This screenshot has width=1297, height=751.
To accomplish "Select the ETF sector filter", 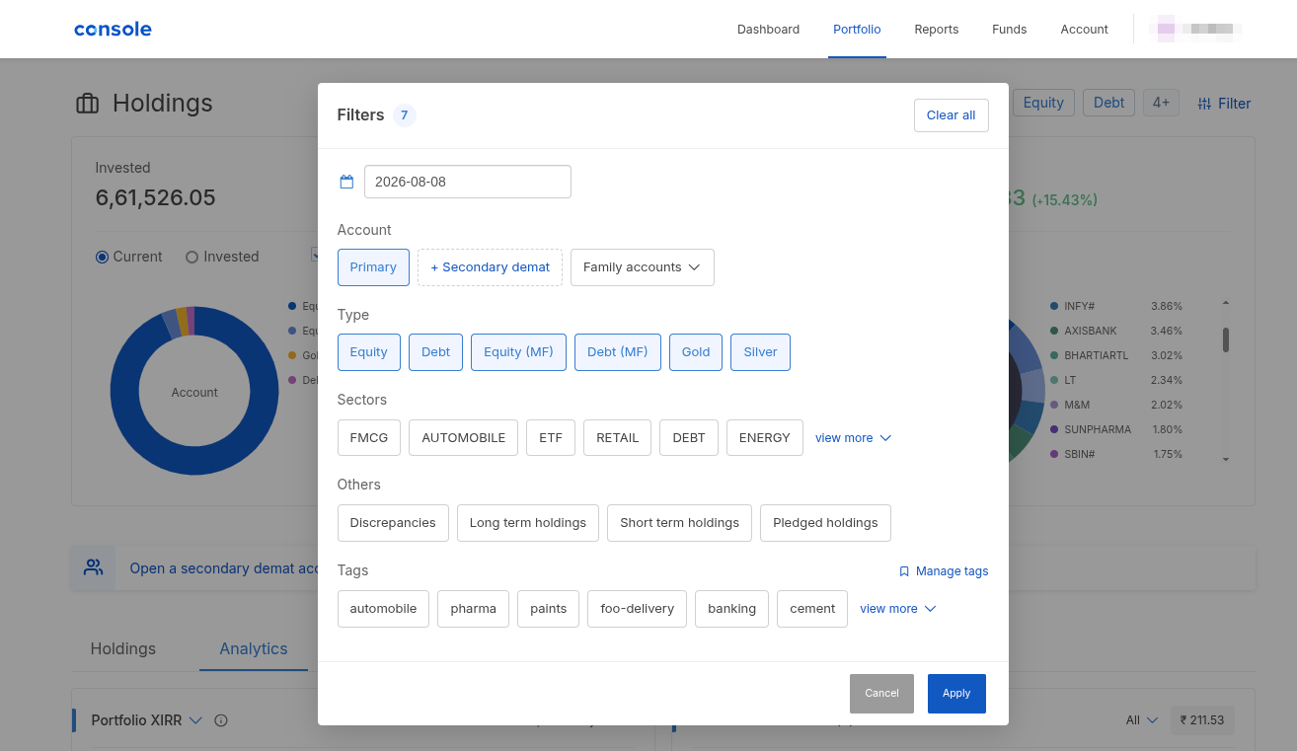I will (551, 438).
